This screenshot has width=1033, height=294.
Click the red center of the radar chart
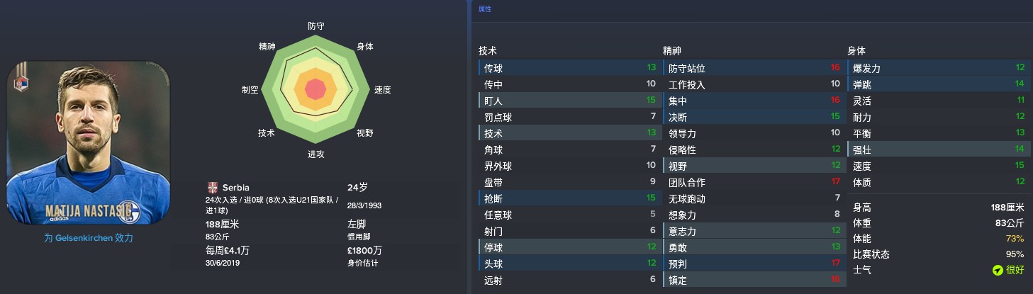pos(316,90)
